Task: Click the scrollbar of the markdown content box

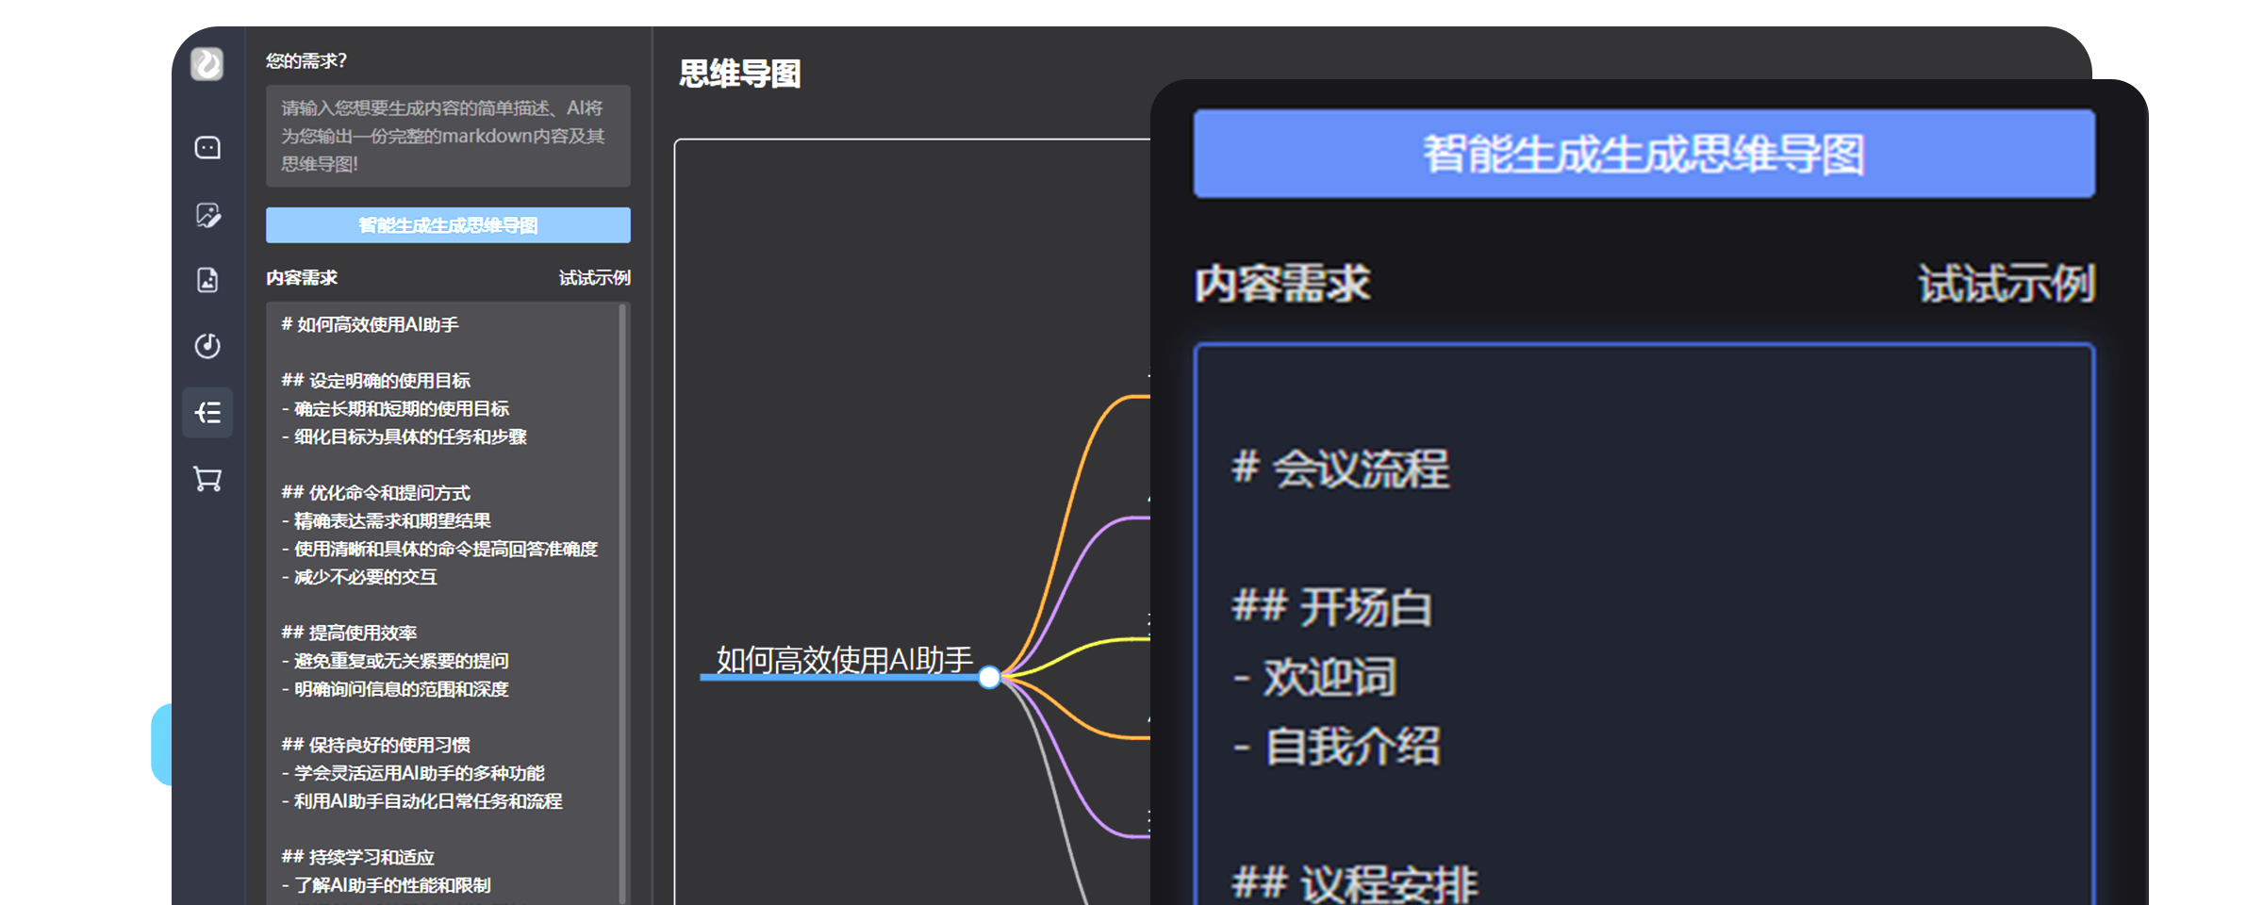Action: 622,603
